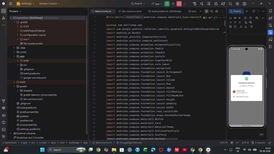
Task: Toggle the Project tool window folder icon
Action: click(3, 11)
